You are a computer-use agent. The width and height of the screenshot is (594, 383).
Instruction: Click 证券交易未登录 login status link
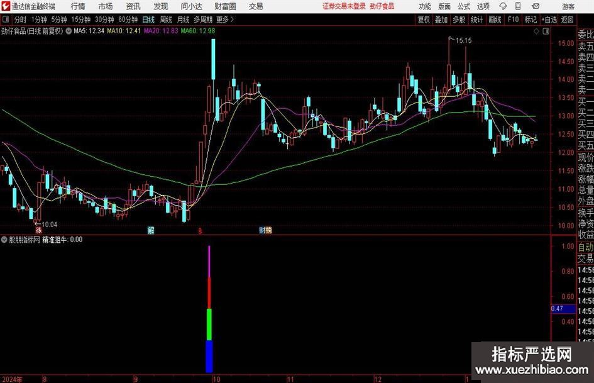(344, 6)
